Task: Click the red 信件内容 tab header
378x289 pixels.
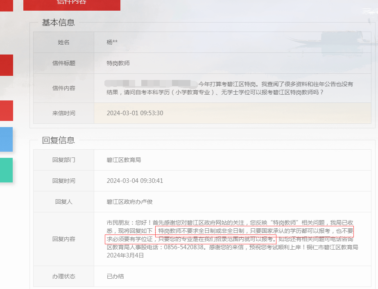Action: [72, 3]
